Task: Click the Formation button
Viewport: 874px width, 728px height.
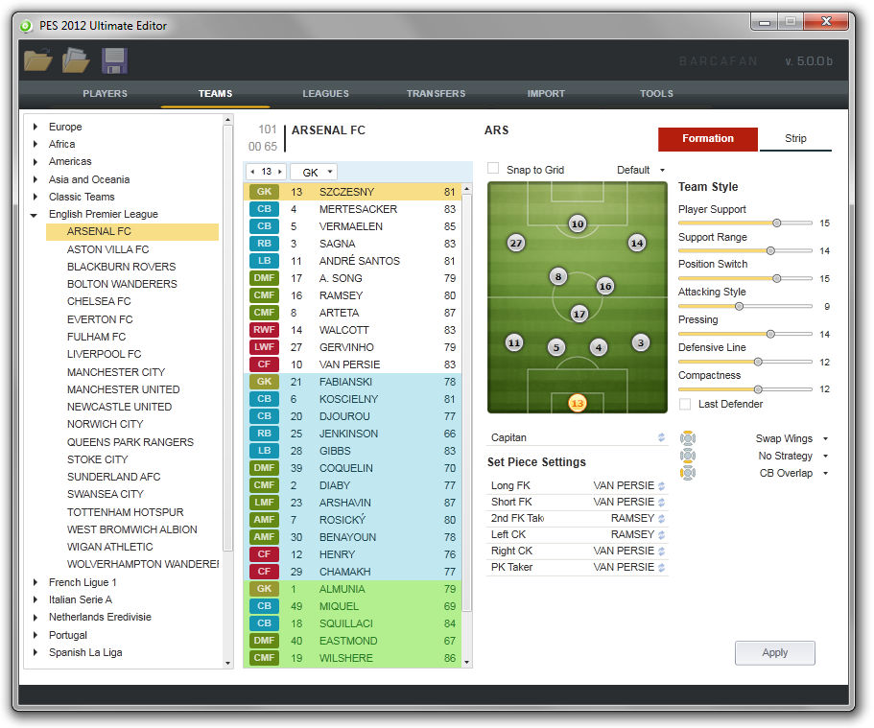Action: (x=707, y=139)
